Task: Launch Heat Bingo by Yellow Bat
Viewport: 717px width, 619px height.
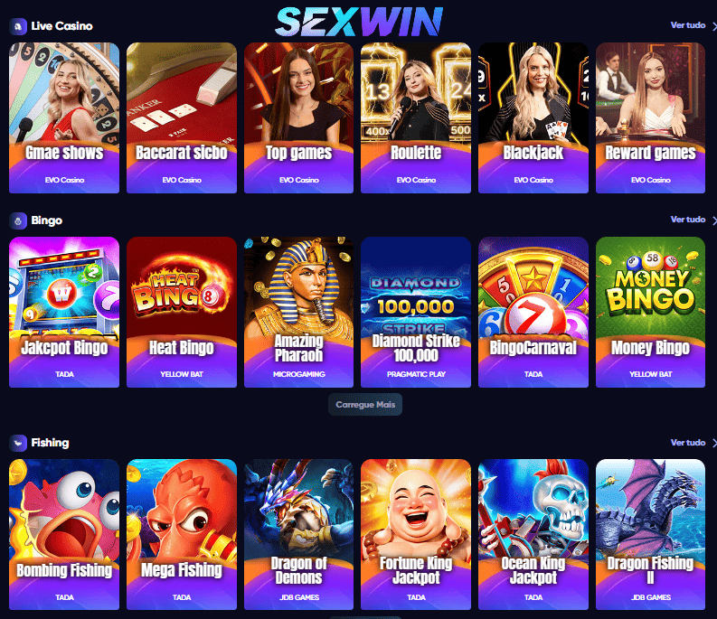Action: 182,313
